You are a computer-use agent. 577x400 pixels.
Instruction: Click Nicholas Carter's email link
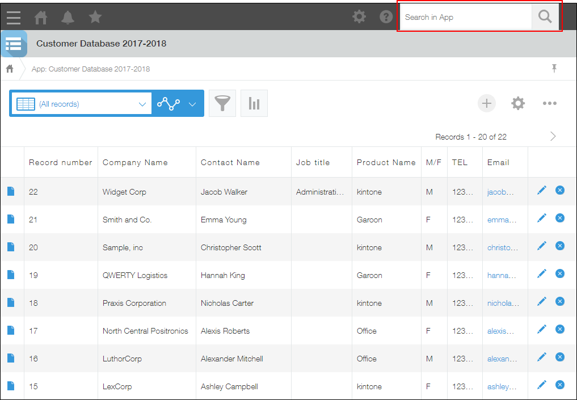[x=503, y=303]
